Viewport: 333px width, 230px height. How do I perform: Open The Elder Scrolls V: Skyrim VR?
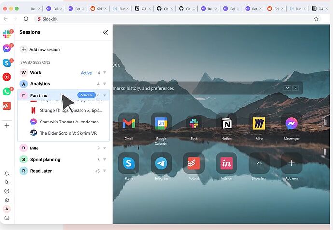click(64, 133)
